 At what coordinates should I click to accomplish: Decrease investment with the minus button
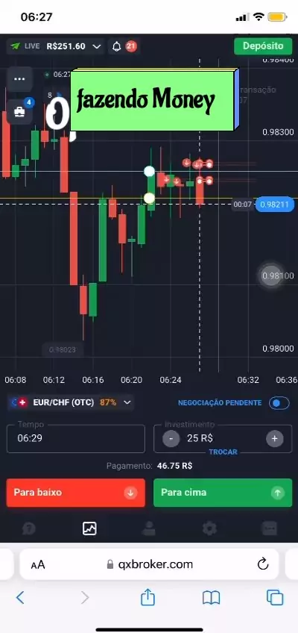click(171, 438)
